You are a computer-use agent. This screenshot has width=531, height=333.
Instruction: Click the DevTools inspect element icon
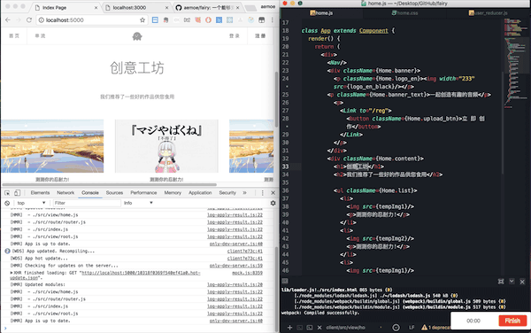pos(7,193)
